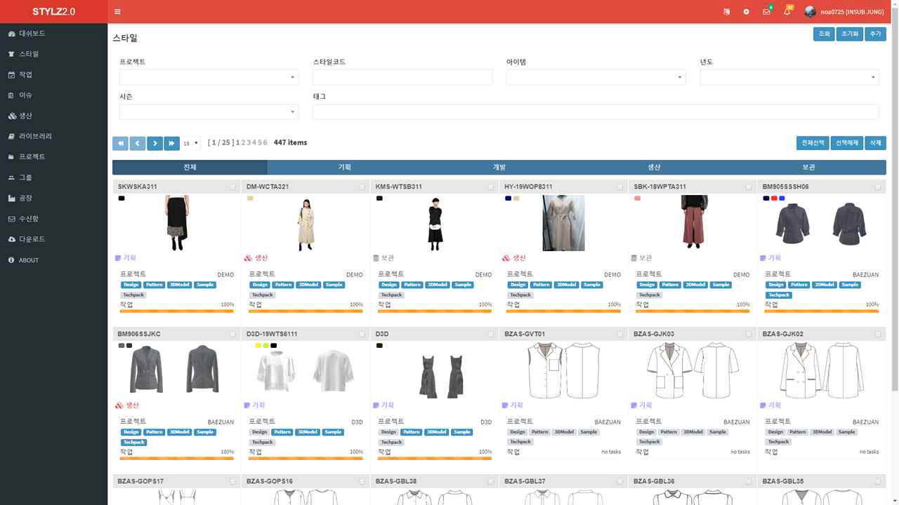Open the settings gear in top bar

point(747,12)
